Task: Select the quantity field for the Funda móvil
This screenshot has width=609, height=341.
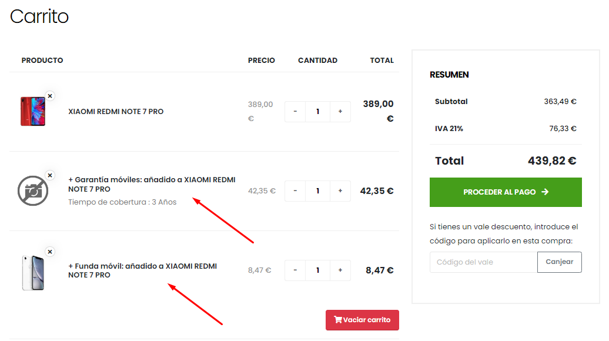Action: point(317,270)
